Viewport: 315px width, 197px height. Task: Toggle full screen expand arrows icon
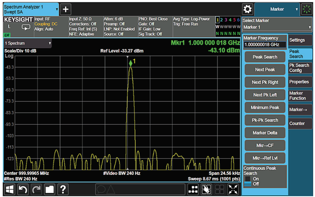pyautogui.click(x=233, y=189)
